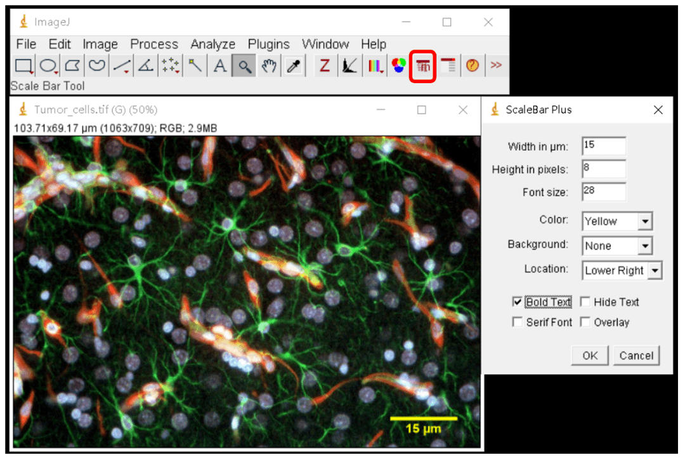
Task: Select the Oval selection tool
Action: pos(49,65)
